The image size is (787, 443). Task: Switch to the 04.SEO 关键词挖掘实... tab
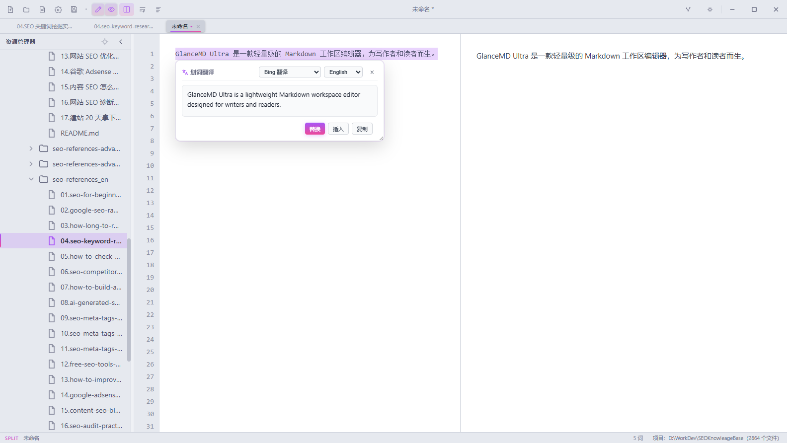[x=44, y=26]
